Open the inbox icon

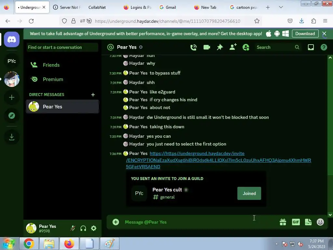click(311, 47)
